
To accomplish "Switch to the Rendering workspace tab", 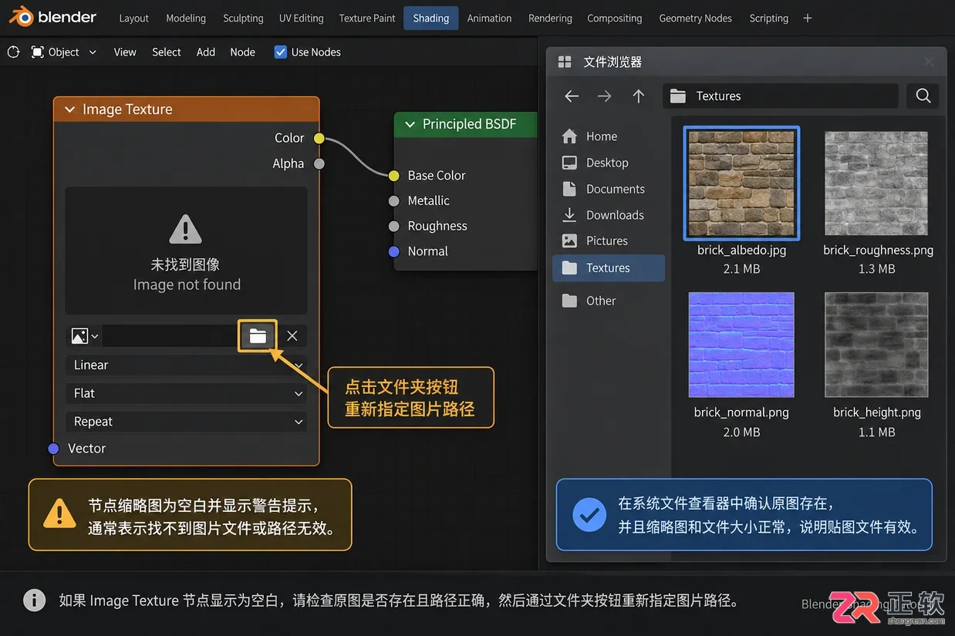I will pos(550,18).
